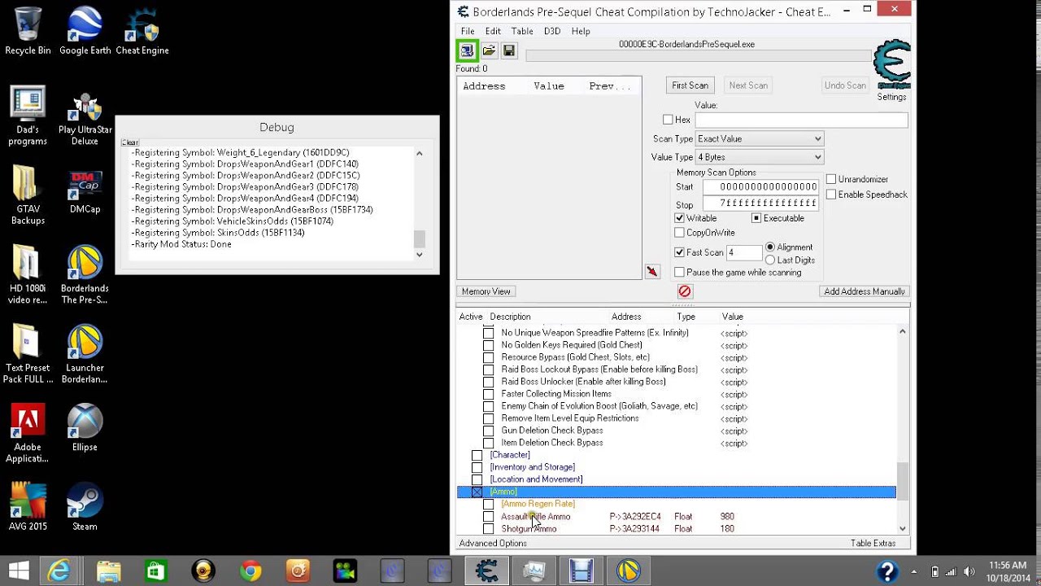The image size is (1041, 586).
Task: Open the Google Earth desktop shortcut
Action: point(85,31)
